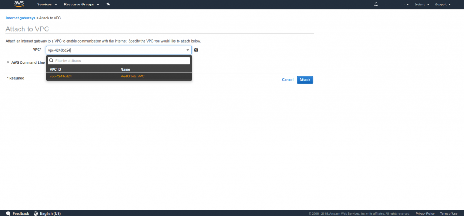Click the AWS logo home icon

19,4
